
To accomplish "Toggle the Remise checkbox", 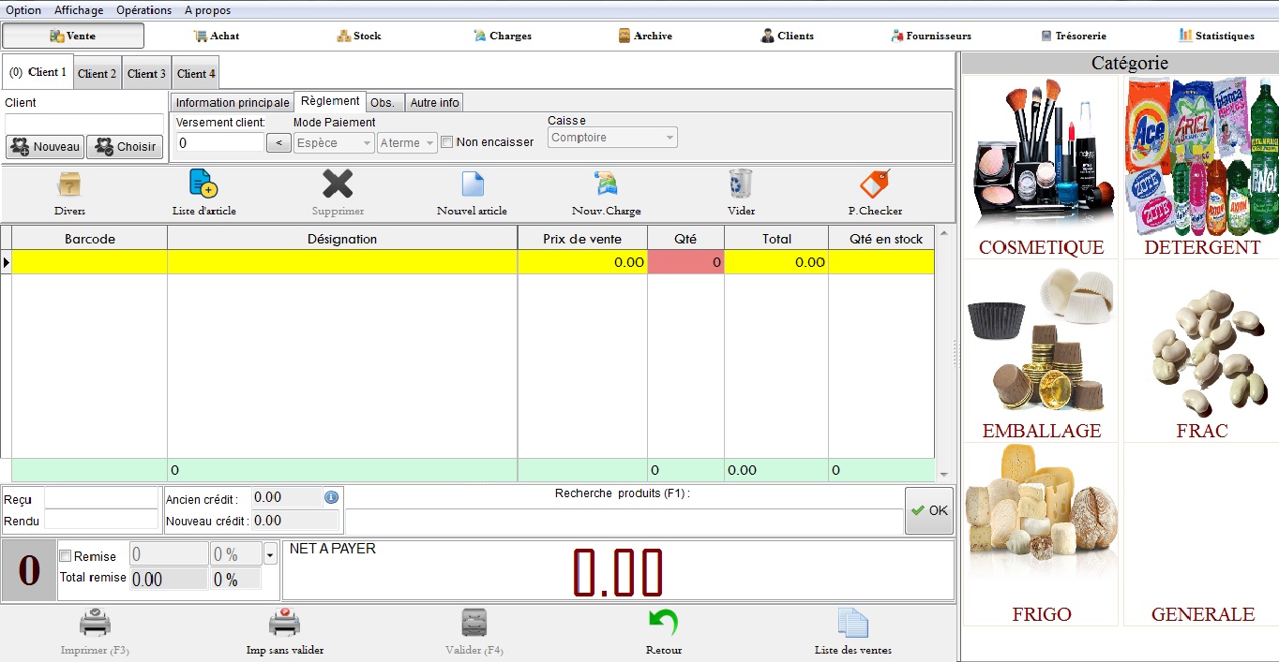I will click(x=66, y=556).
